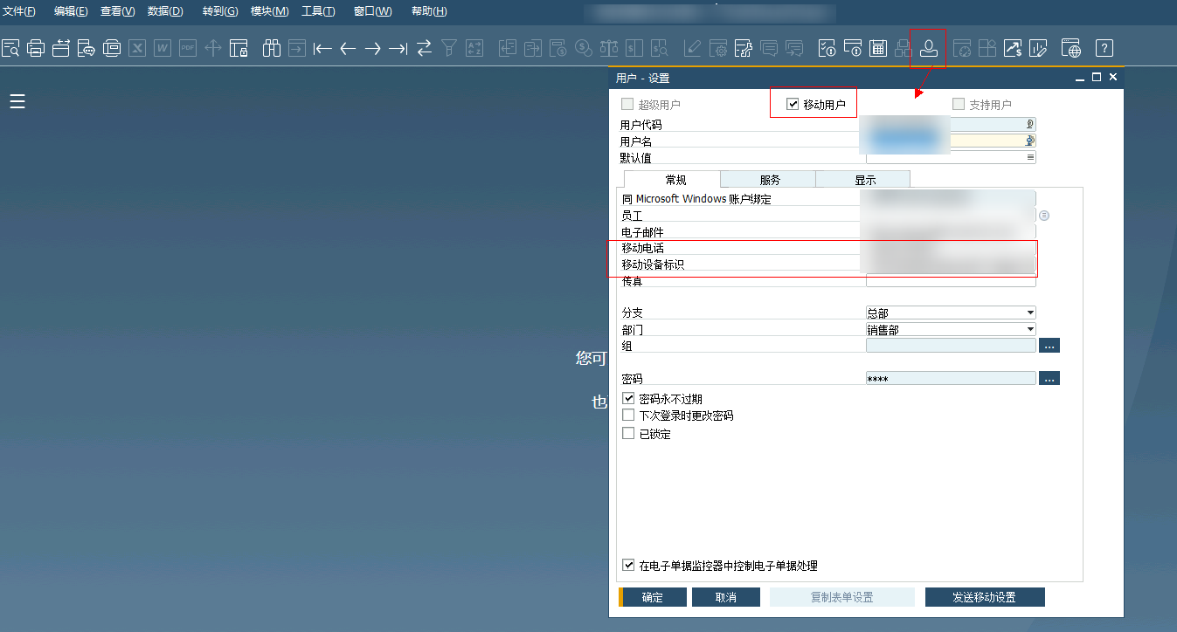Open the 转到(G) menu
The width and height of the screenshot is (1177, 632).
[x=220, y=11]
